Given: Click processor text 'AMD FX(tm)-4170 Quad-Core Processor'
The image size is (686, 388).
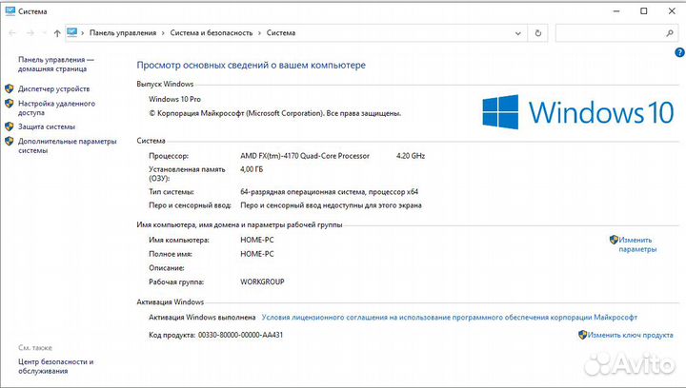Looking at the screenshot, I should pos(305,156).
